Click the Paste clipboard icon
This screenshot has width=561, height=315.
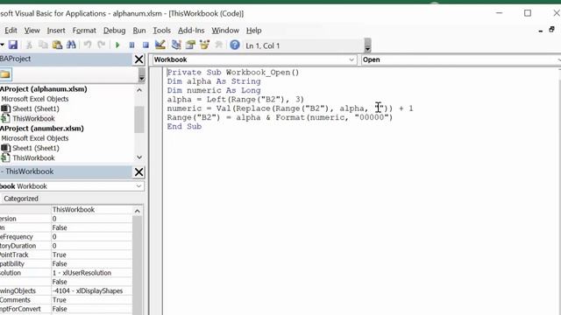pyautogui.click(x=57, y=45)
